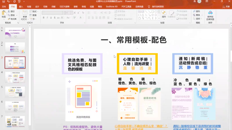Click the Copy (复制) icon
Viewport: 232px width, 130px height.
pos(9,15)
